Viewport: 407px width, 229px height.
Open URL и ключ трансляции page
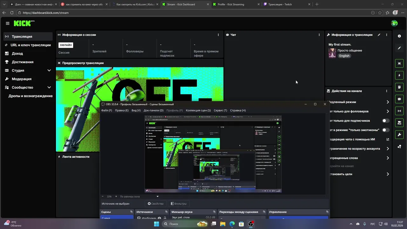[28, 45]
